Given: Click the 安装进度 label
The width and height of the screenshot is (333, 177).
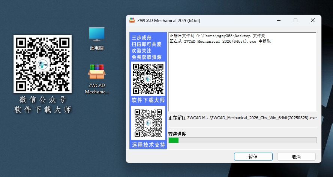Looking at the screenshot, I should click(x=177, y=134).
